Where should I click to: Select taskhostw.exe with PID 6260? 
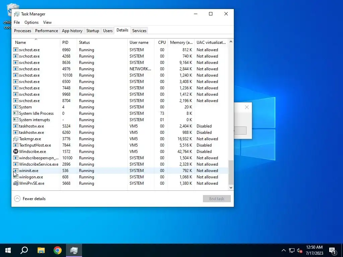[x=120, y=133]
